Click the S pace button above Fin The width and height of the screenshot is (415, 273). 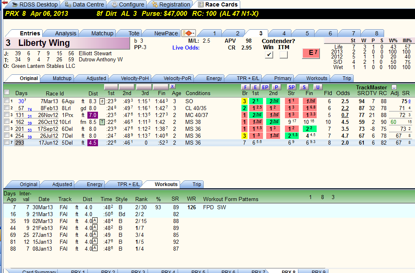coord(304,87)
